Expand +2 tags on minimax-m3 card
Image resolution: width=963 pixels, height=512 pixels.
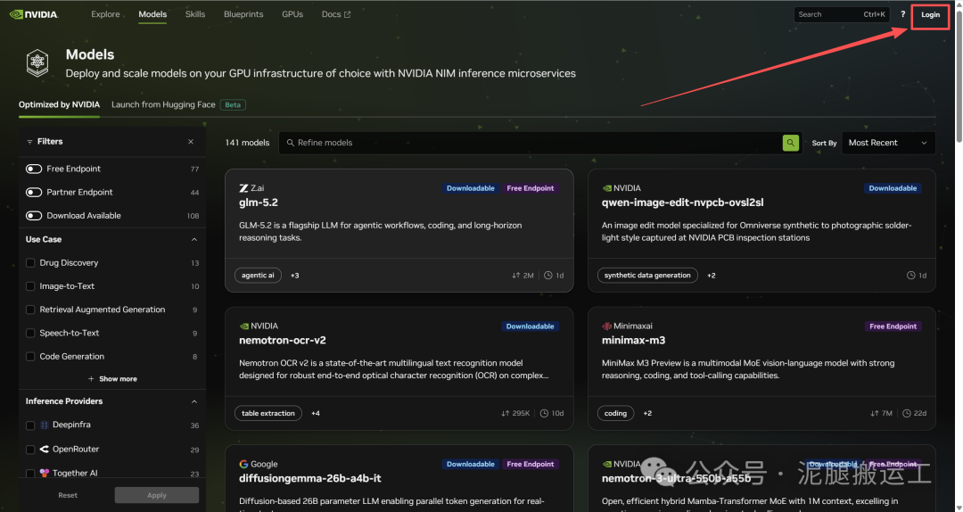pyautogui.click(x=647, y=413)
